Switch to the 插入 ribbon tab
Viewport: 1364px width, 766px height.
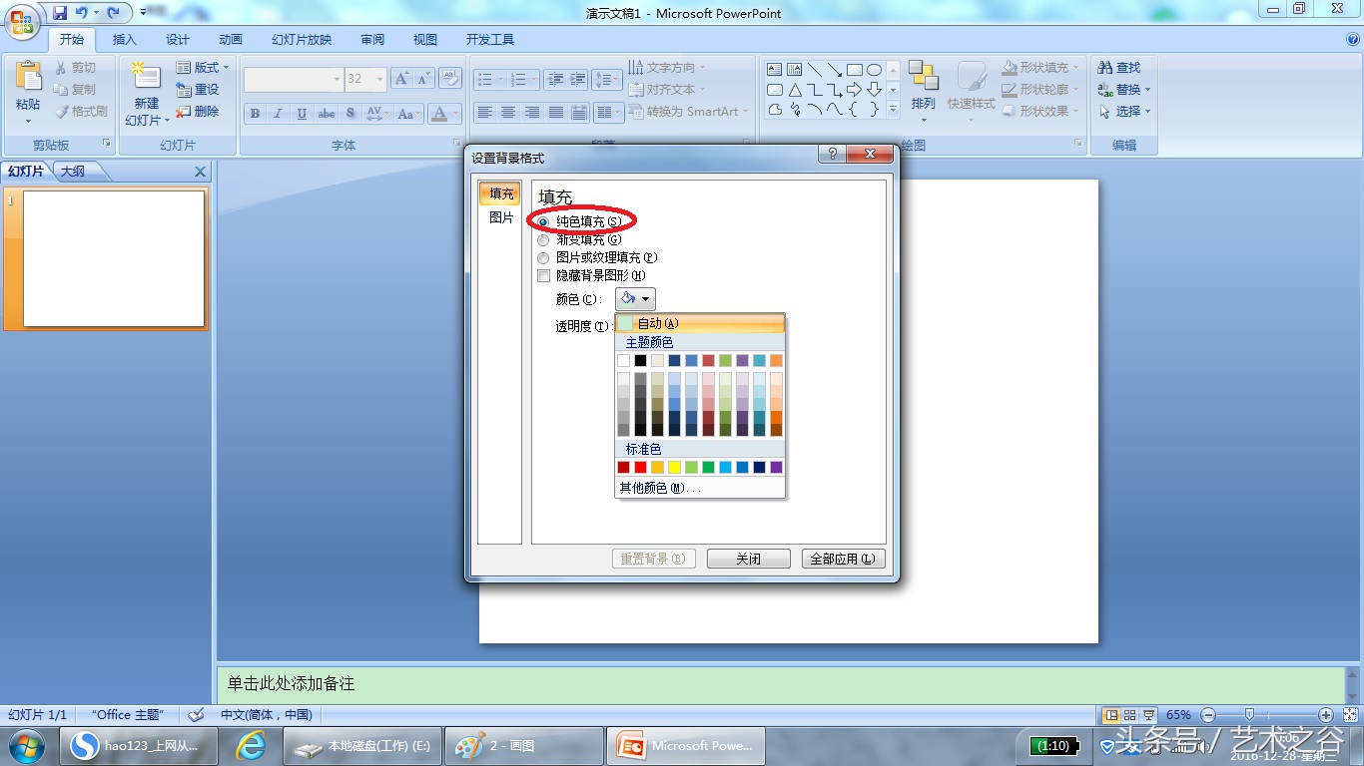pos(125,40)
